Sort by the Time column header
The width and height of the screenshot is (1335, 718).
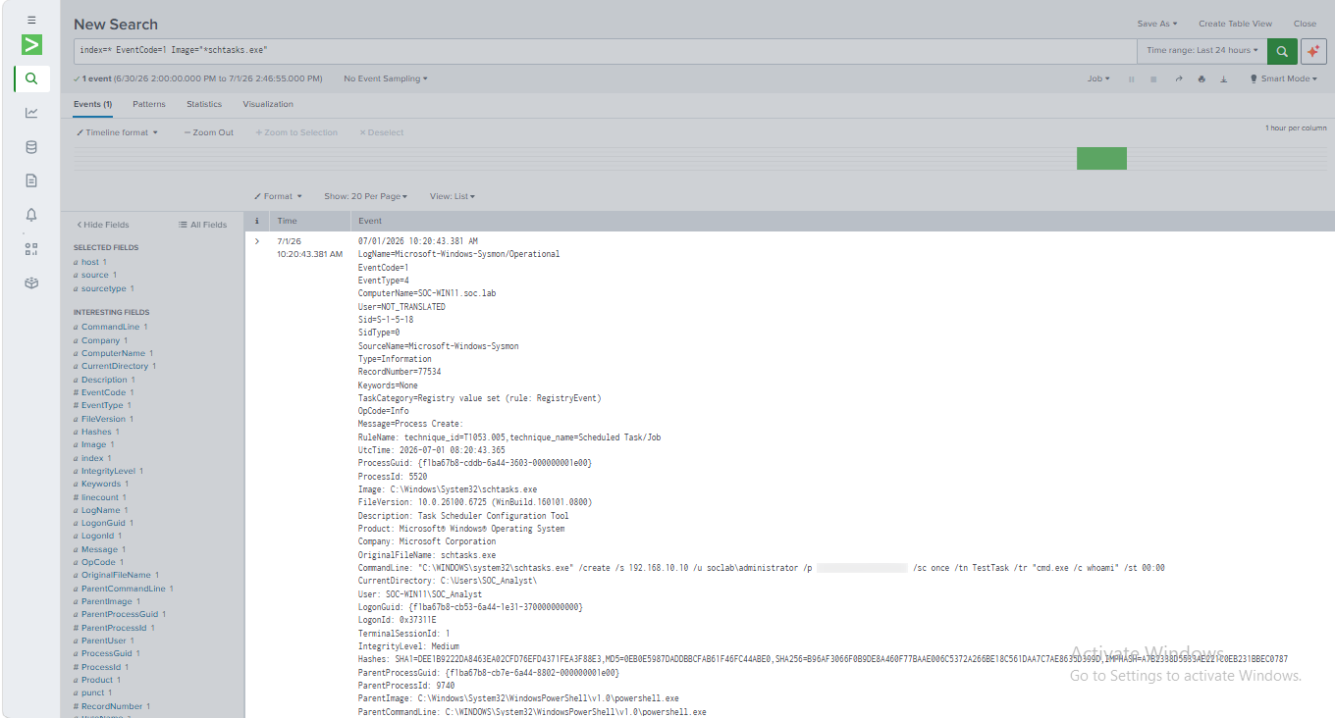(x=287, y=221)
